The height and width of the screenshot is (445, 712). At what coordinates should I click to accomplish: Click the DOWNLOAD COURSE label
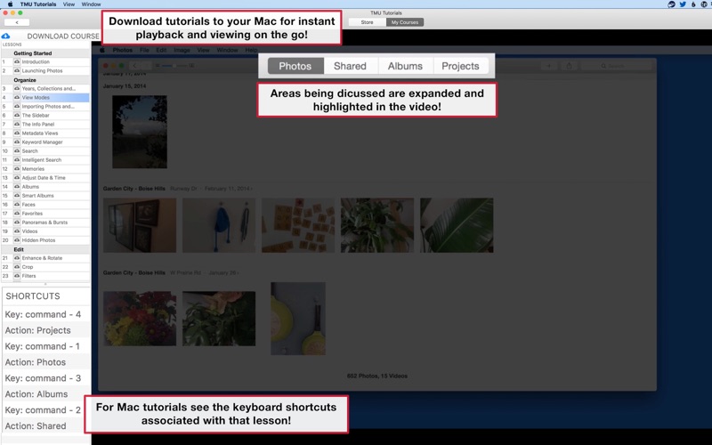point(63,36)
